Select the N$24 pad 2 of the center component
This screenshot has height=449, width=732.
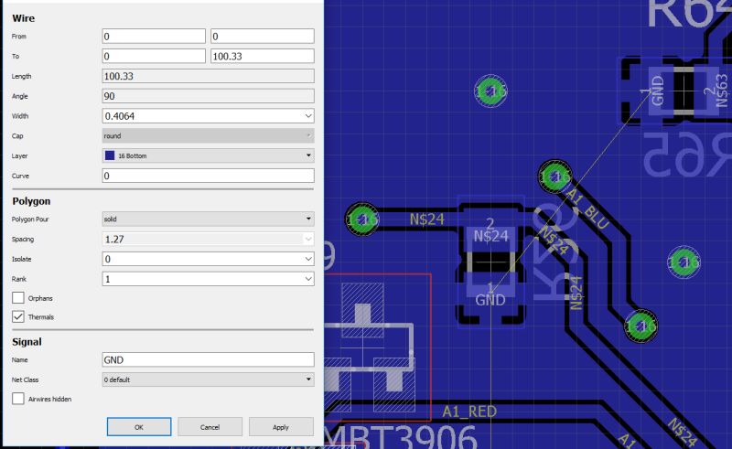pos(490,240)
